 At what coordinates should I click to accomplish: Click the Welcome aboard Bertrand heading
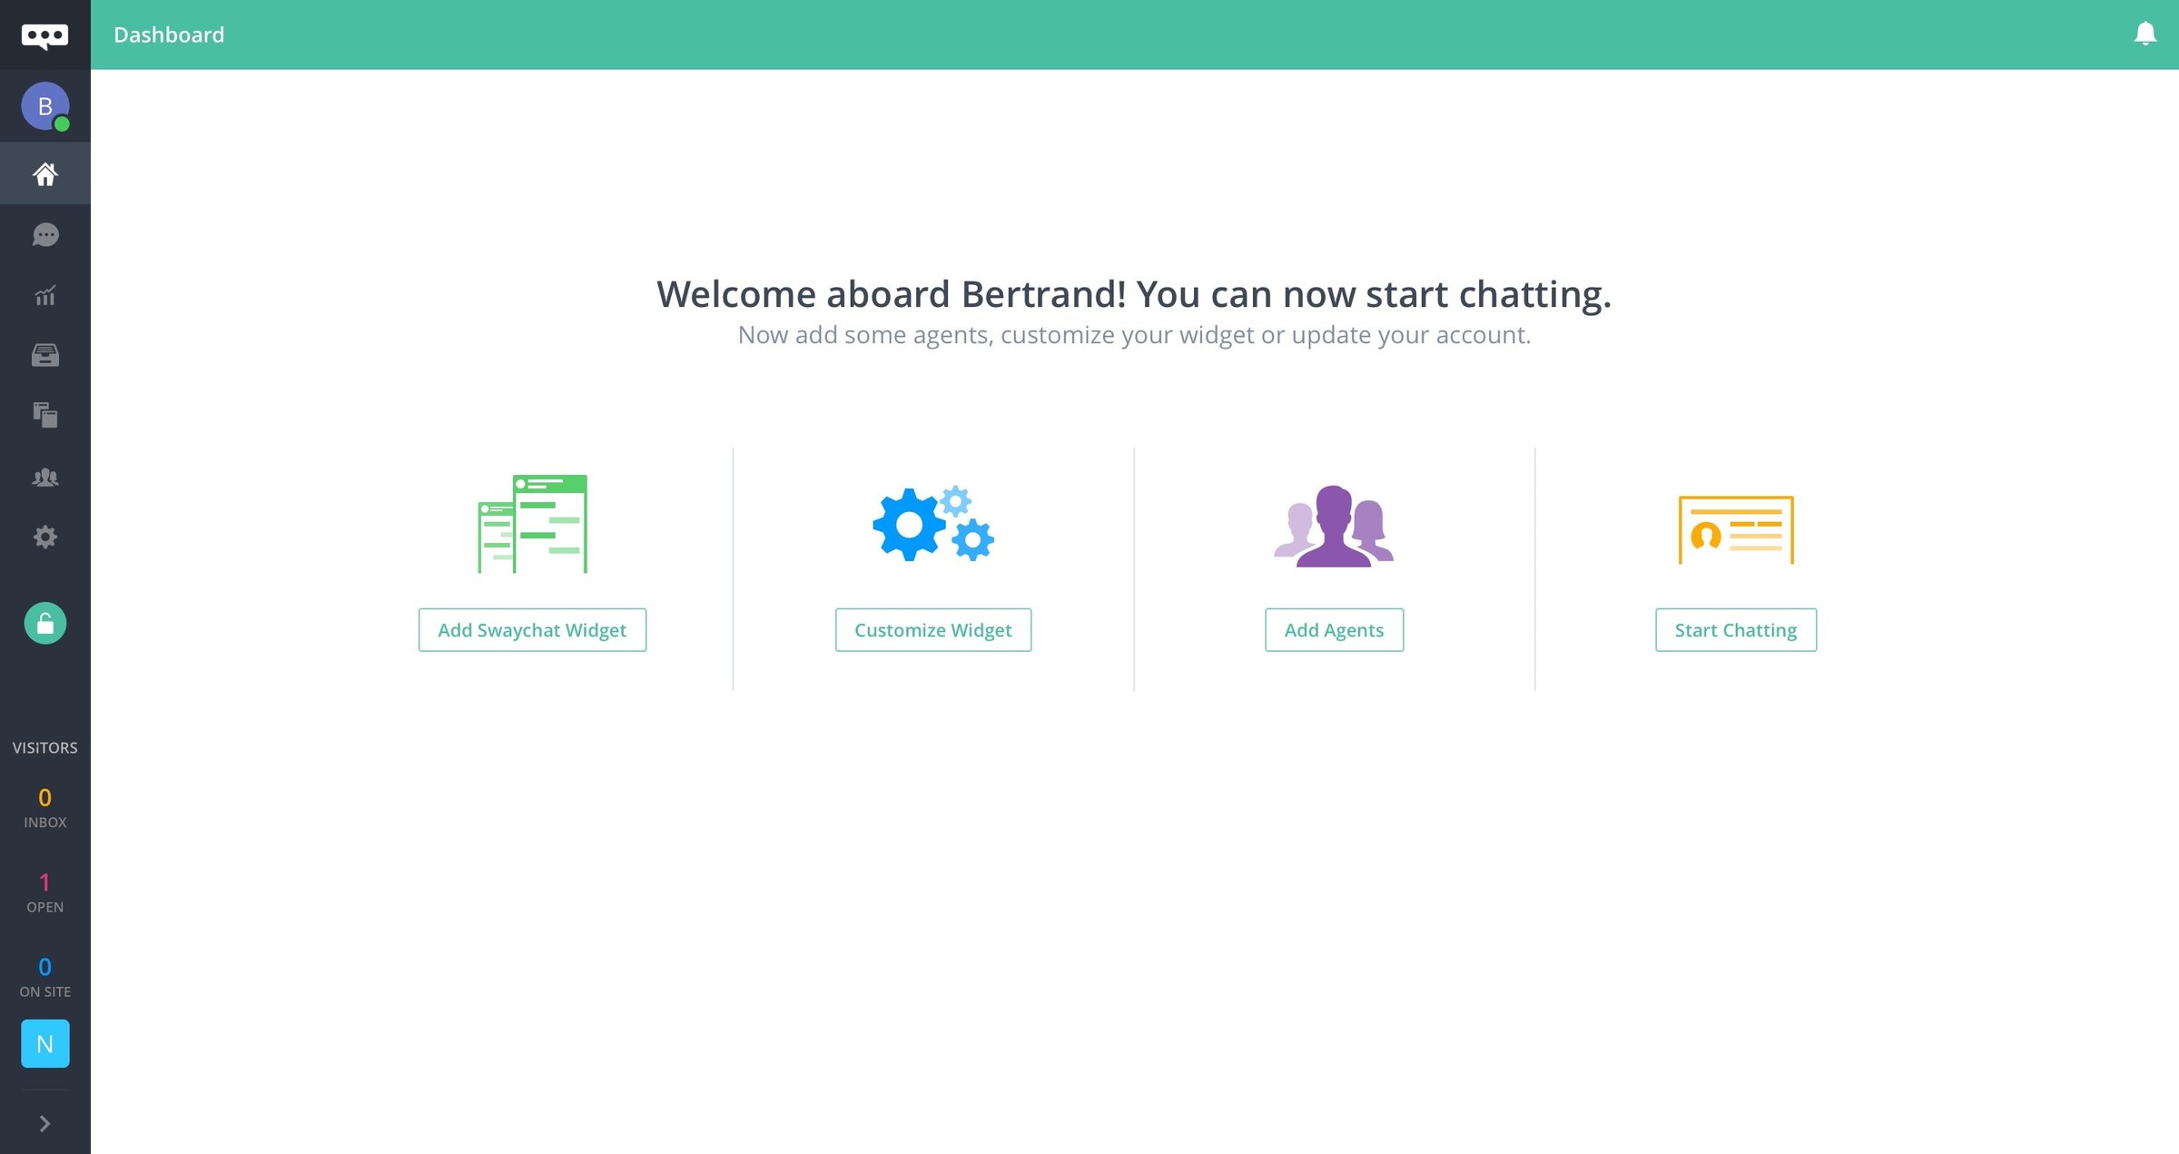[1134, 294]
